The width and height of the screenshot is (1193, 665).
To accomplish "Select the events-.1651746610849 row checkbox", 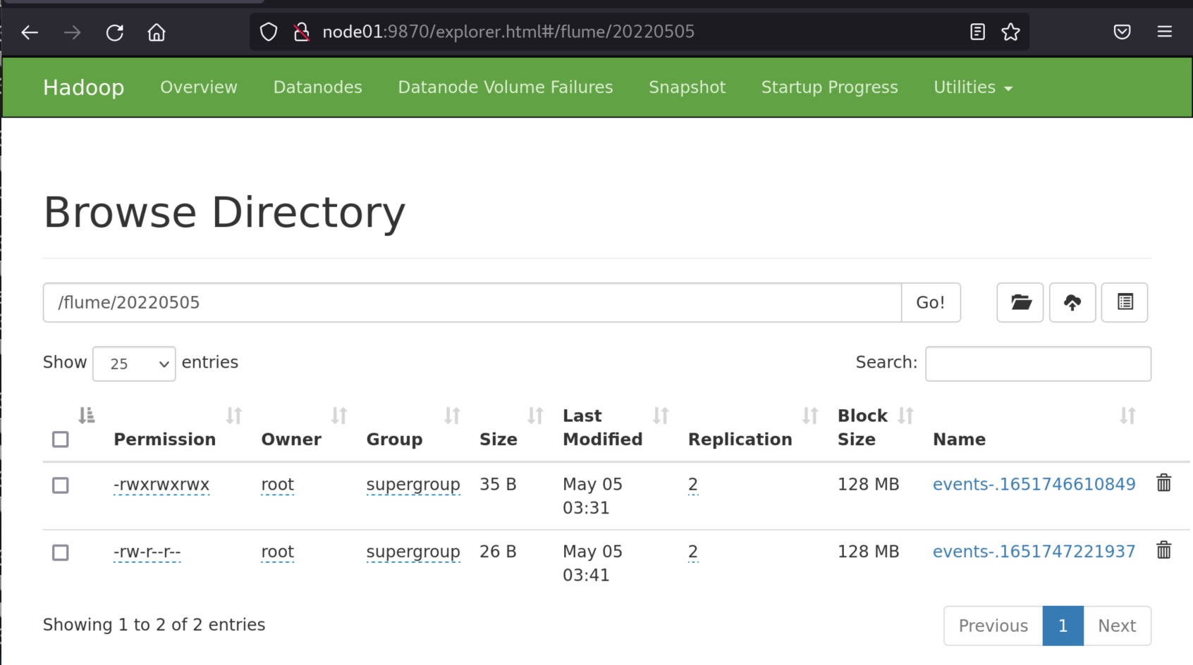I will pyautogui.click(x=61, y=485).
